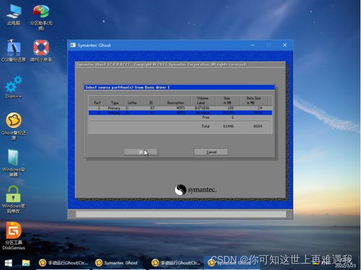Screen dimensions: 361x270
Task: Open the partition assistant desktop icon
Action: [x=41, y=17]
